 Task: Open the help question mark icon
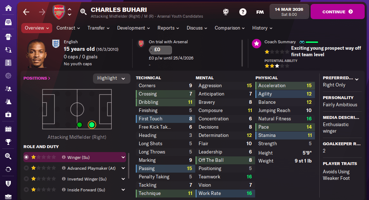(x=243, y=12)
